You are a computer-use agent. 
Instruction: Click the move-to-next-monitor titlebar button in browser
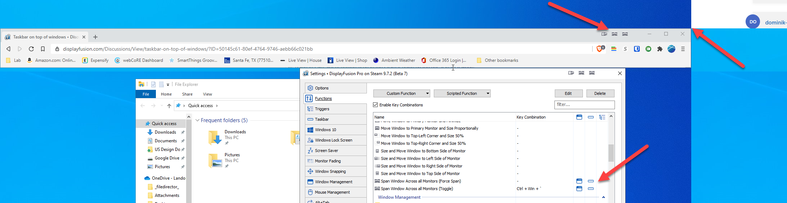point(604,34)
